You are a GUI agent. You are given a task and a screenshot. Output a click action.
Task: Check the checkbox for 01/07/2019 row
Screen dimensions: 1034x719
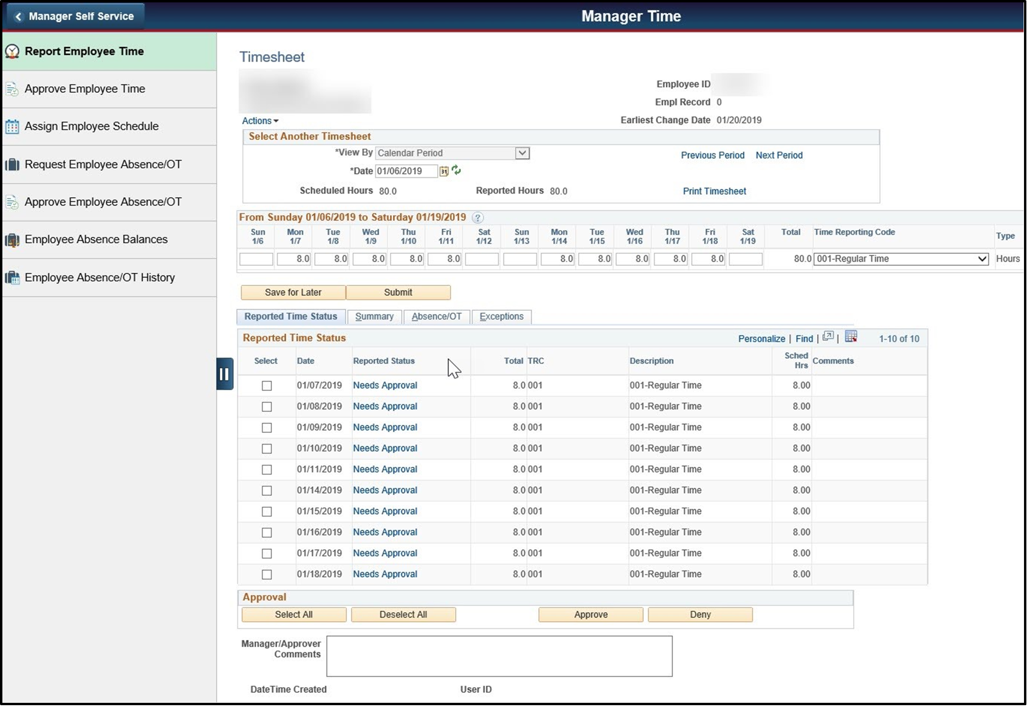266,386
